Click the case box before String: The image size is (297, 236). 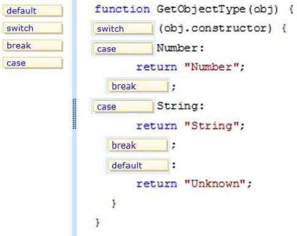[x=123, y=106]
